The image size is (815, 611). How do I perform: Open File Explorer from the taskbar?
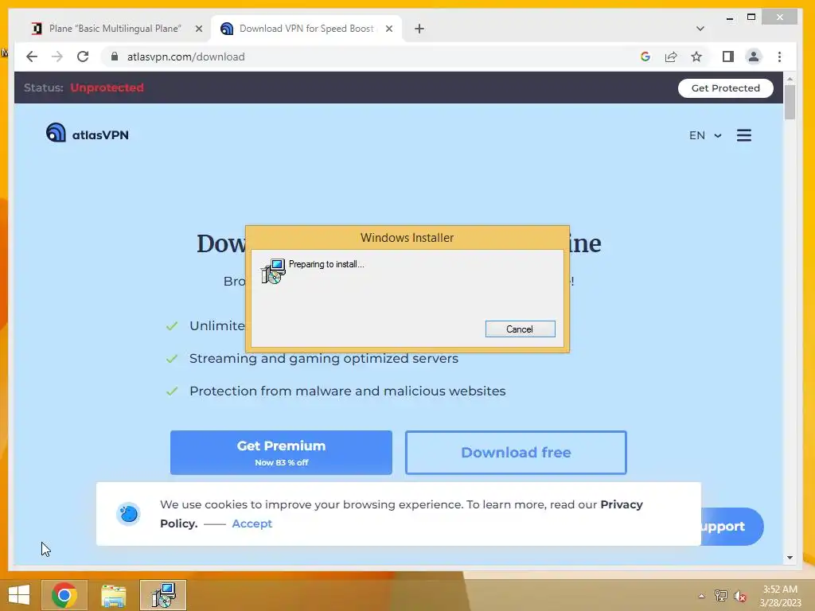click(113, 595)
